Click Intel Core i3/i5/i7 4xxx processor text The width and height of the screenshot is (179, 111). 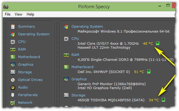tap(108, 43)
